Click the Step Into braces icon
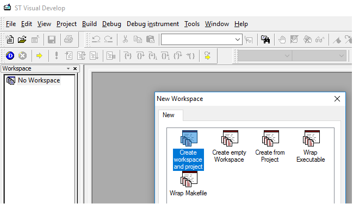This screenshot has width=353, height=204. click(128, 56)
